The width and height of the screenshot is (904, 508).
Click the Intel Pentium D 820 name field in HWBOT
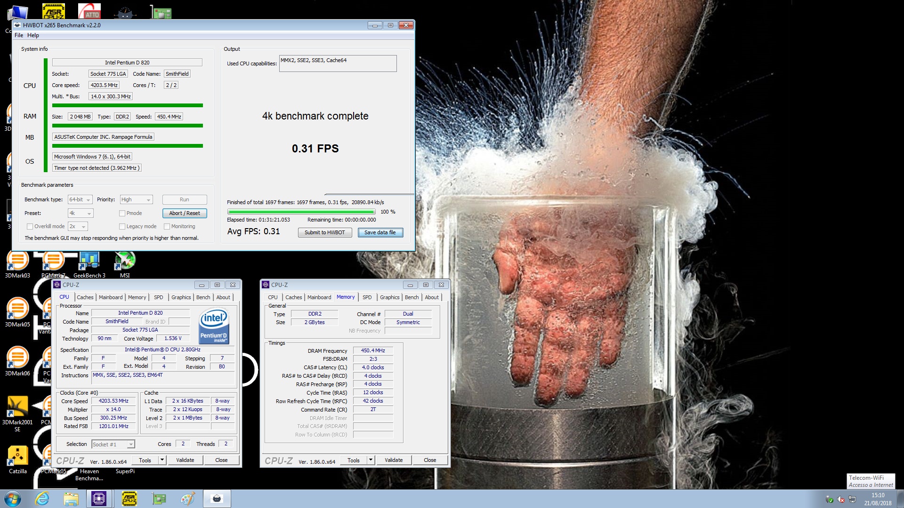(127, 63)
